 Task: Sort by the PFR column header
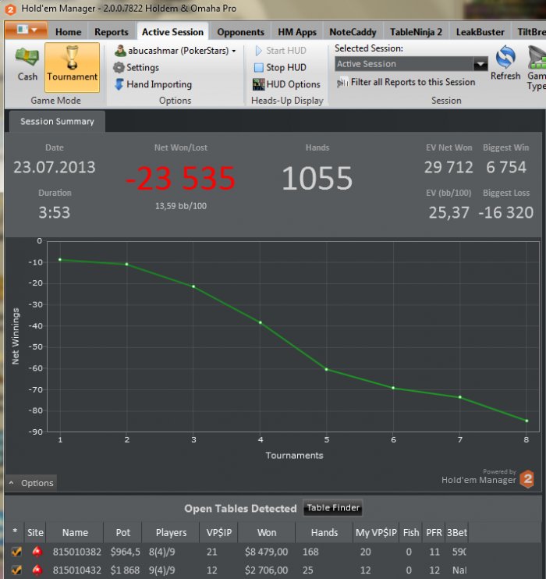434,532
